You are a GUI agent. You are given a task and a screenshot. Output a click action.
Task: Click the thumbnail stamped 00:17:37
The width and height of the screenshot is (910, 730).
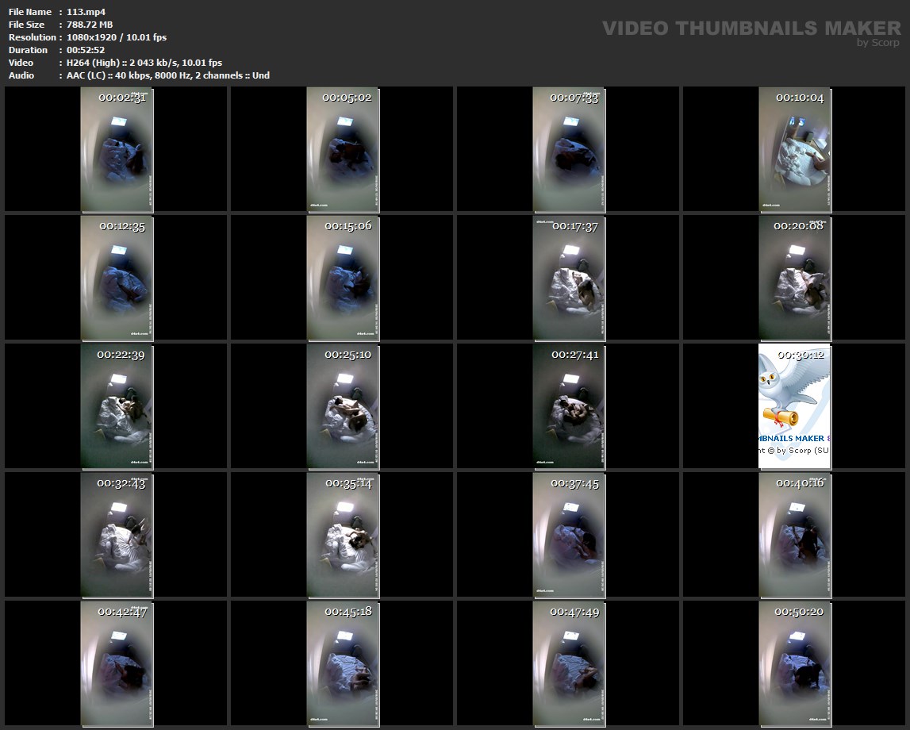570,278
